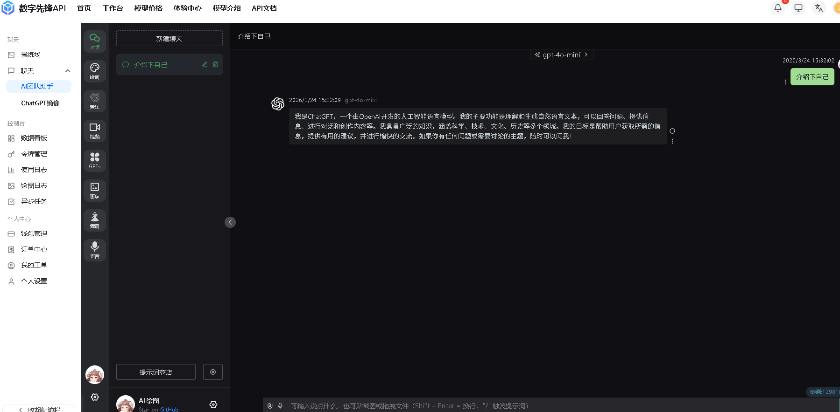
Task: Open the 音乐 music tool icon
Action: coord(95,101)
